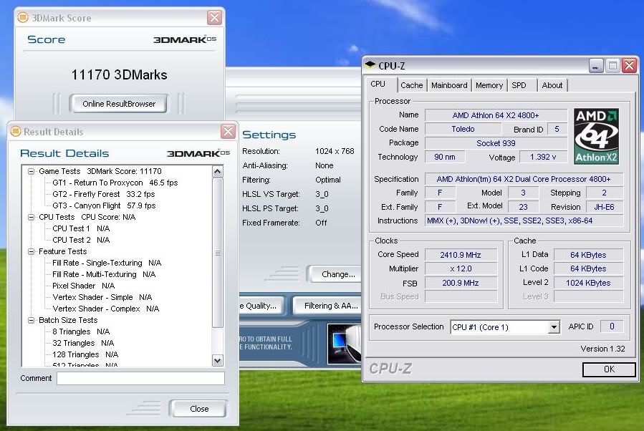Click the APIC ID value 0
This screenshot has width=644, height=431.
click(x=612, y=326)
